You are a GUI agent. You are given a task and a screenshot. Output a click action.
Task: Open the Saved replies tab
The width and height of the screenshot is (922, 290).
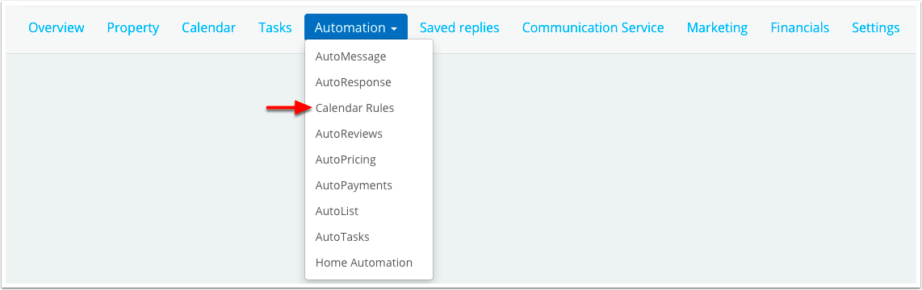tap(460, 27)
